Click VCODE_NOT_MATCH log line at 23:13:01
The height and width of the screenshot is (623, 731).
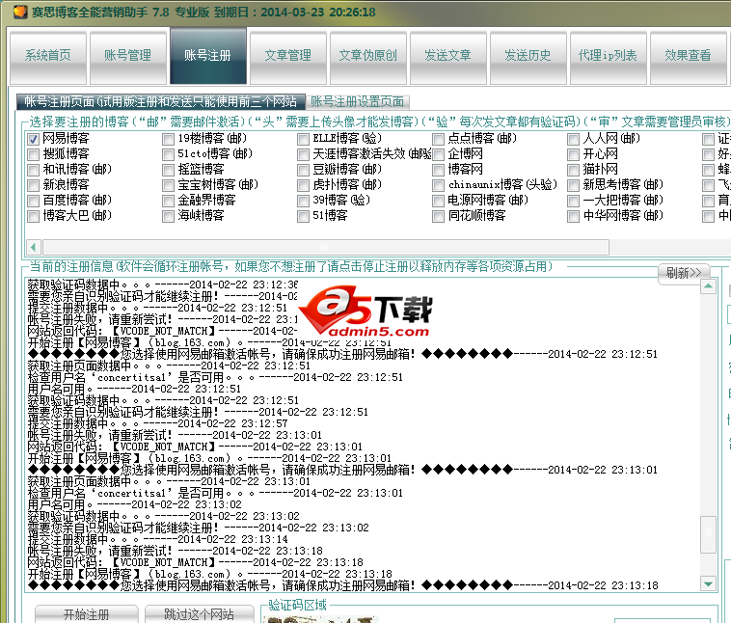[x=195, y=447]
